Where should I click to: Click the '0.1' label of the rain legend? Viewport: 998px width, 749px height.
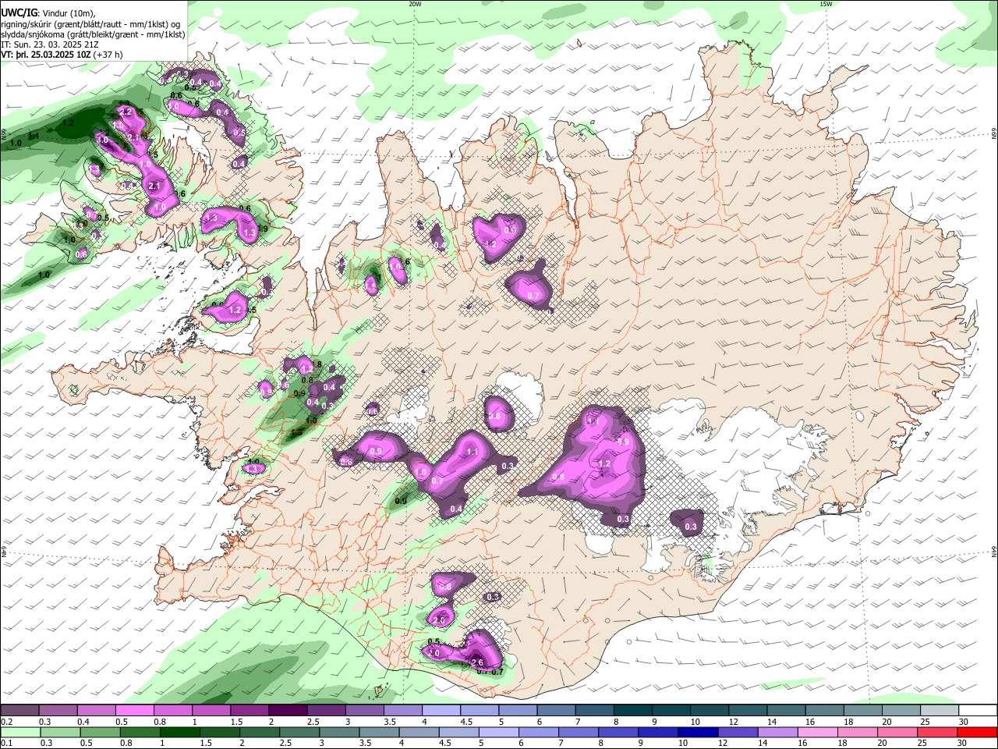click(5, 743)
